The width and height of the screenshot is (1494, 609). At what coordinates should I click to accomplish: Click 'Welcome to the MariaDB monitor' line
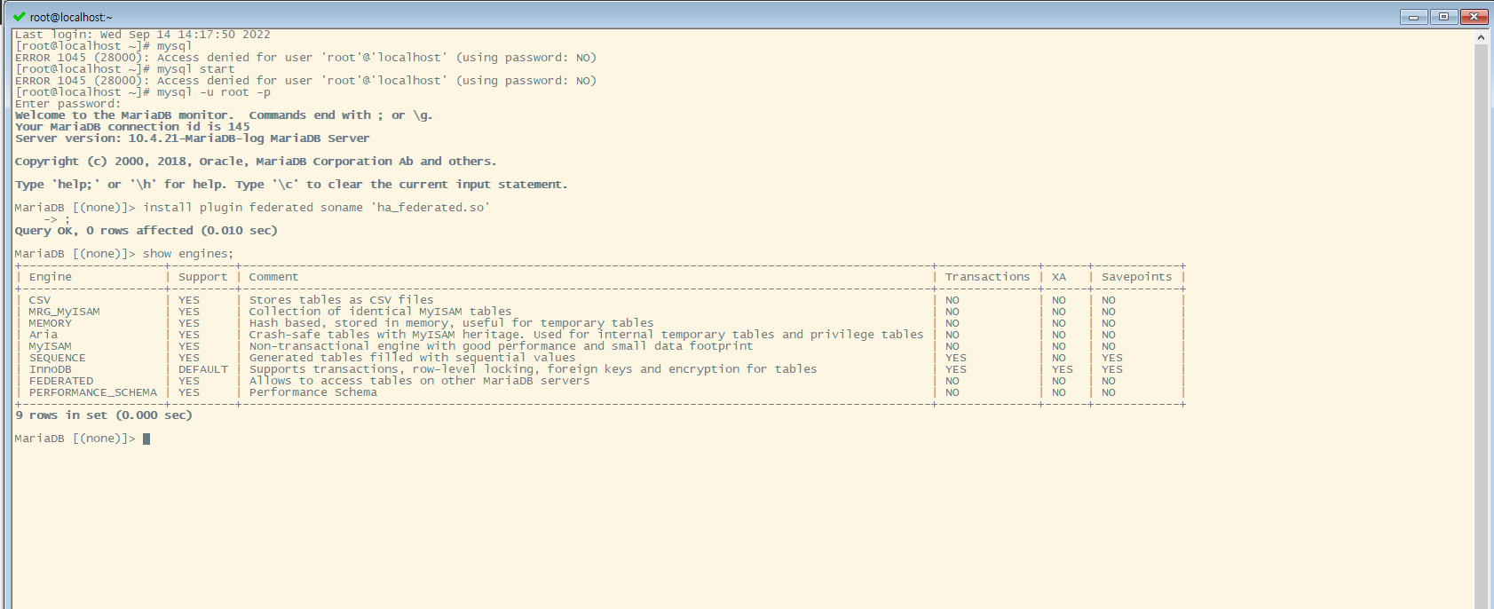pyautogui.click(x=224, y=115)
